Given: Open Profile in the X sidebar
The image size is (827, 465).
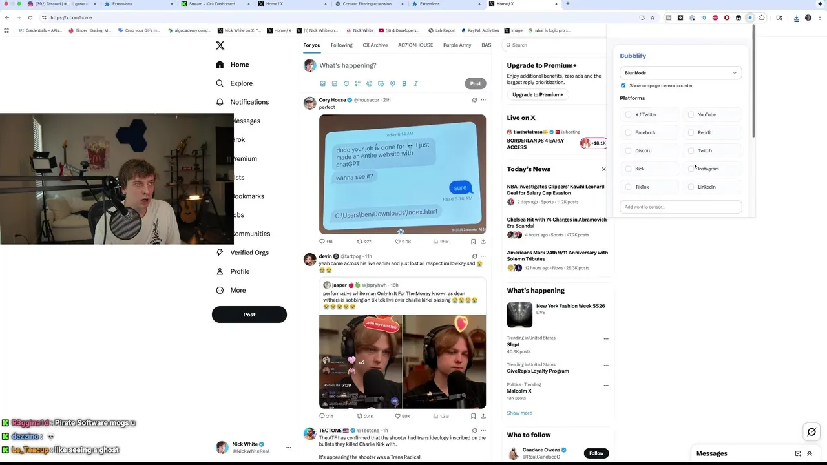Looking at the screenshot, I should pyautogui.click(x=233, y=271).
